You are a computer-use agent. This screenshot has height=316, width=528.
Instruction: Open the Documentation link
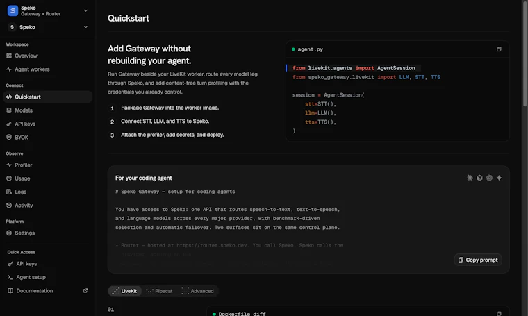[47, 291]
